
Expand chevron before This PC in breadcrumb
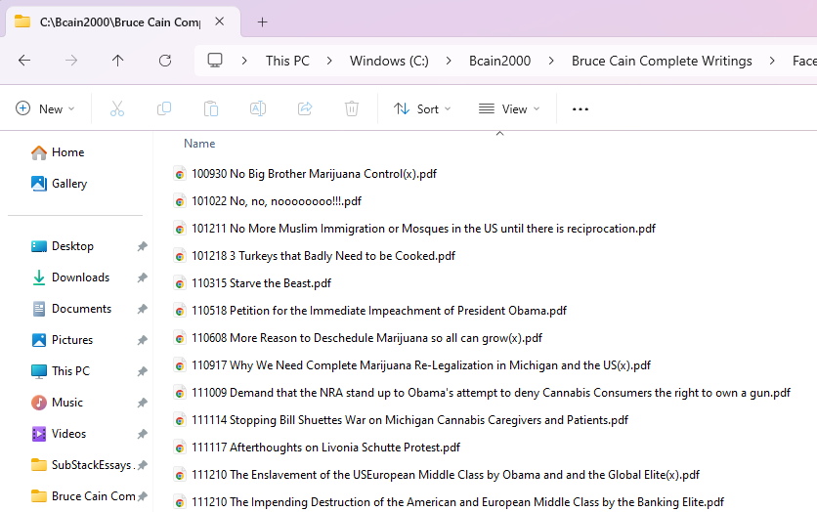(x=244, y=61)
